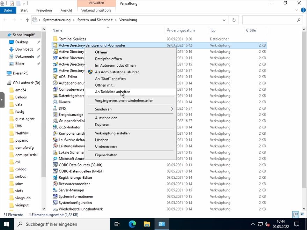The width and height of the screenshot is (307, 230).
Task: Open the Task View taskbar button
Action: coord(117,224)
